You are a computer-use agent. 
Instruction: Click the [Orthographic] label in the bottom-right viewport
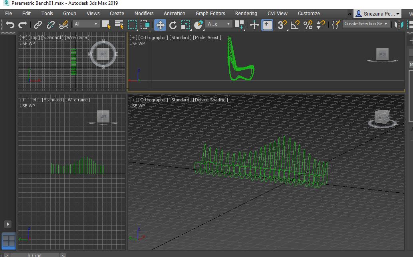(x=153, y=100)
